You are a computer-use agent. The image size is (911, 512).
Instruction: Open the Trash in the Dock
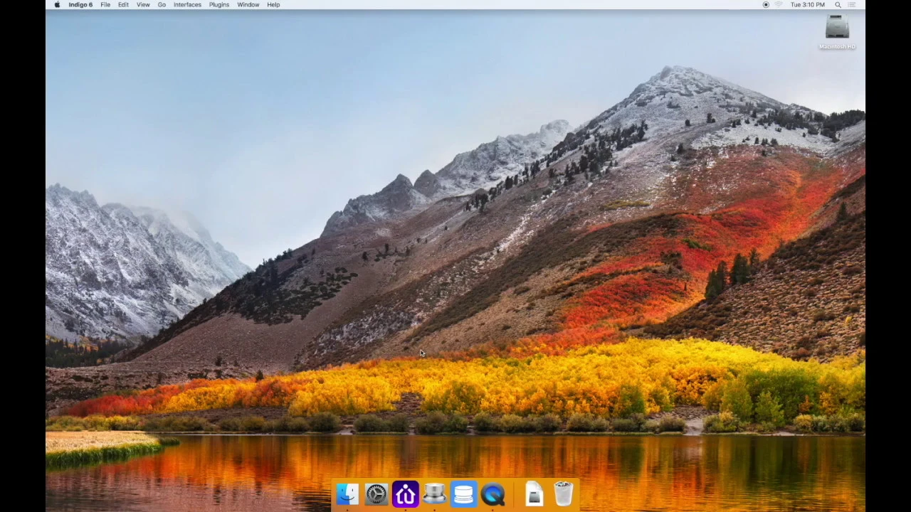tap(563, 494)
